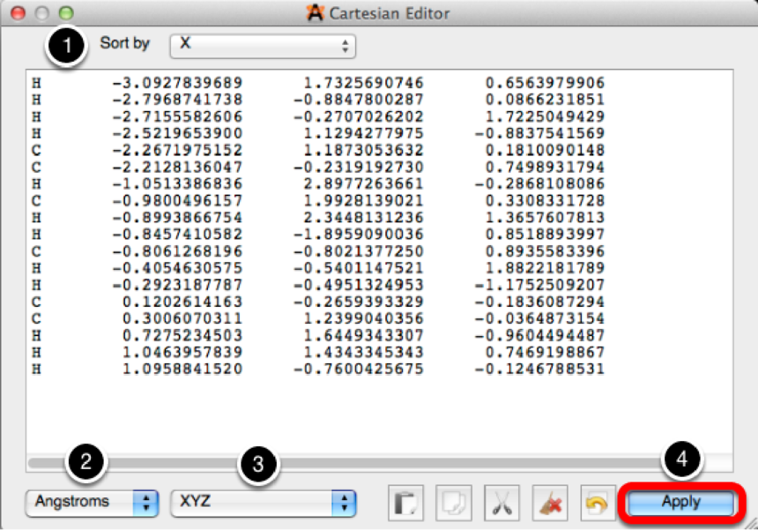The width and height of the screenshot is (758, 530).
Task: Open the Angstroms units dropdown
Action: coord(92,502)
